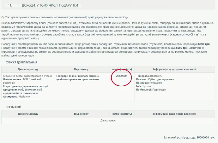Image resolution: width=218 pixels, height=143 pixels.
Task: Click 'Вид доходу' header in the first table
Action: pyautogui.click(x=81, y=69)
